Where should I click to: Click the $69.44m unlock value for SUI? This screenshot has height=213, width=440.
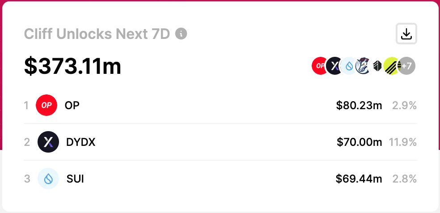tap(359, 179)
